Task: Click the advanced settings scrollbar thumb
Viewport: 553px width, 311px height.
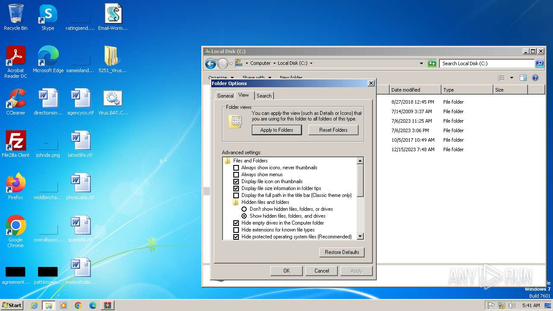Action: [x=360, y=181]
